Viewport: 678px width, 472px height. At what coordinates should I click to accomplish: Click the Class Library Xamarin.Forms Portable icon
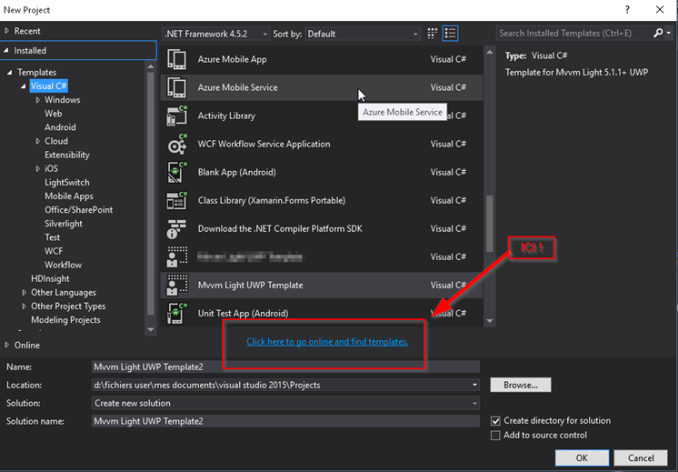(177, 200)
